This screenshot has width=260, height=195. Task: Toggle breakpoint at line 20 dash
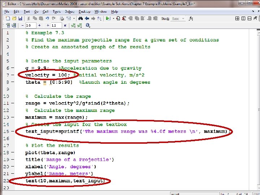point(13,166)
